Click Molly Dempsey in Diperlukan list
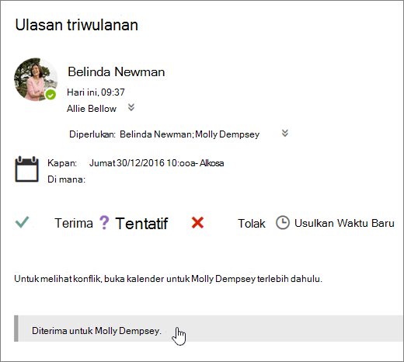The height and width of the screenshot is (362, 404). tap(227, 134)
